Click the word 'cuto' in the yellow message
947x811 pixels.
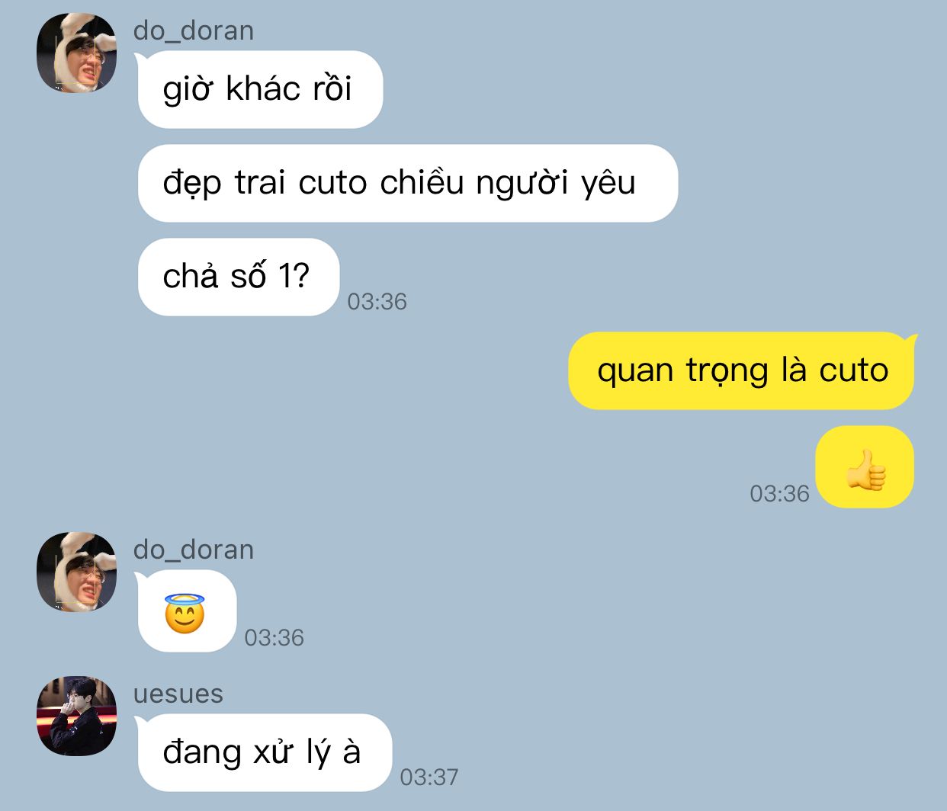(854, 371)
